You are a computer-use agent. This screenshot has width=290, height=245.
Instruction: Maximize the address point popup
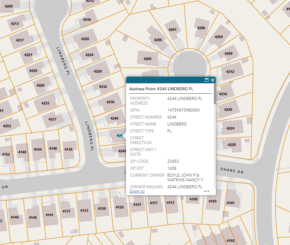207,80
